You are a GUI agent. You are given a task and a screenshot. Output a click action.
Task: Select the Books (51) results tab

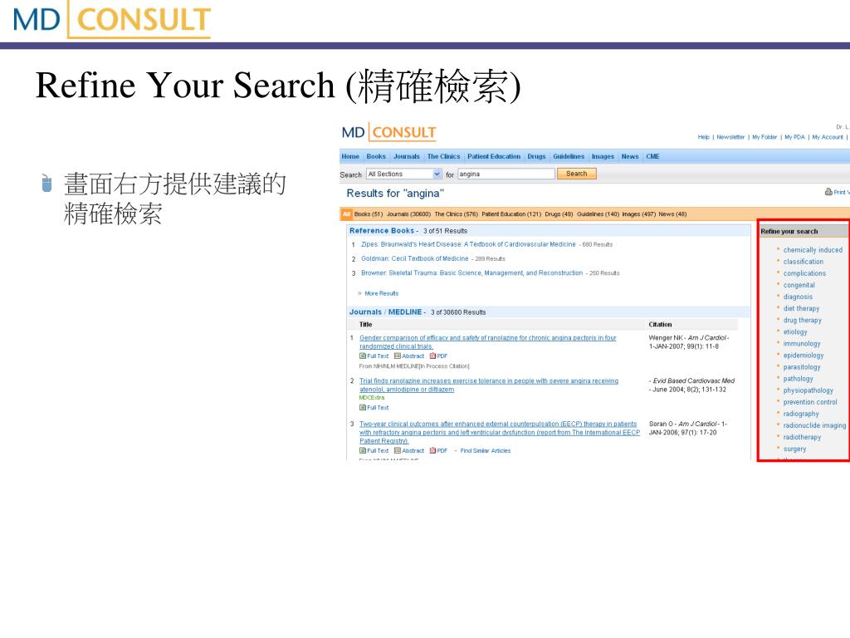click(x=369, y=214)
